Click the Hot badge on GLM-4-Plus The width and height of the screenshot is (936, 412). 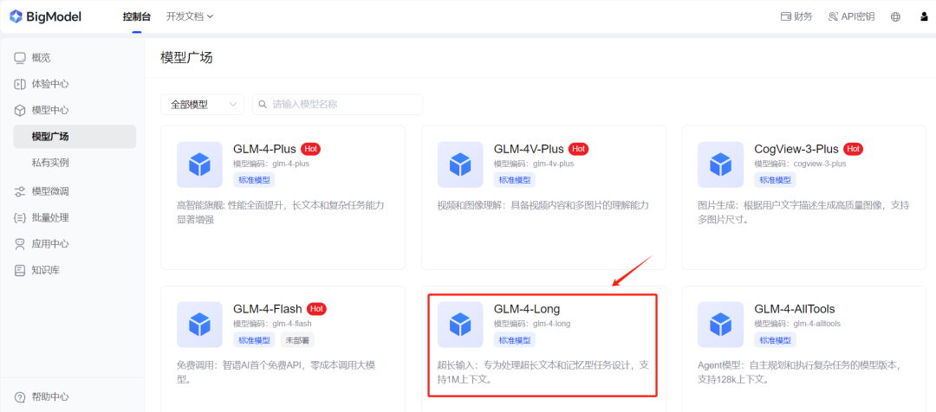311,149
